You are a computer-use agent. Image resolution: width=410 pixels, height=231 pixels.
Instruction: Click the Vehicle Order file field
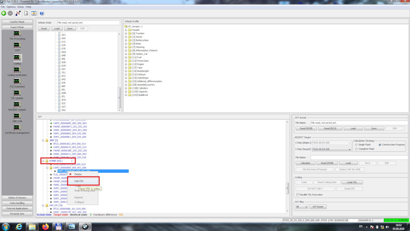click(88, 23)
